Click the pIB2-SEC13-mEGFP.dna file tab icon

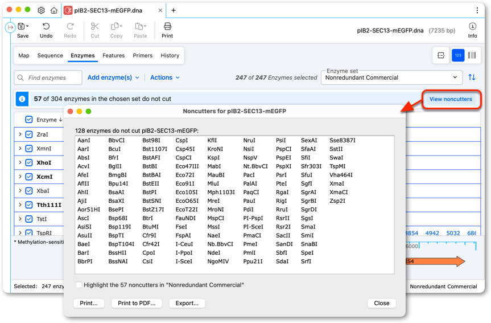pos(68,10)
